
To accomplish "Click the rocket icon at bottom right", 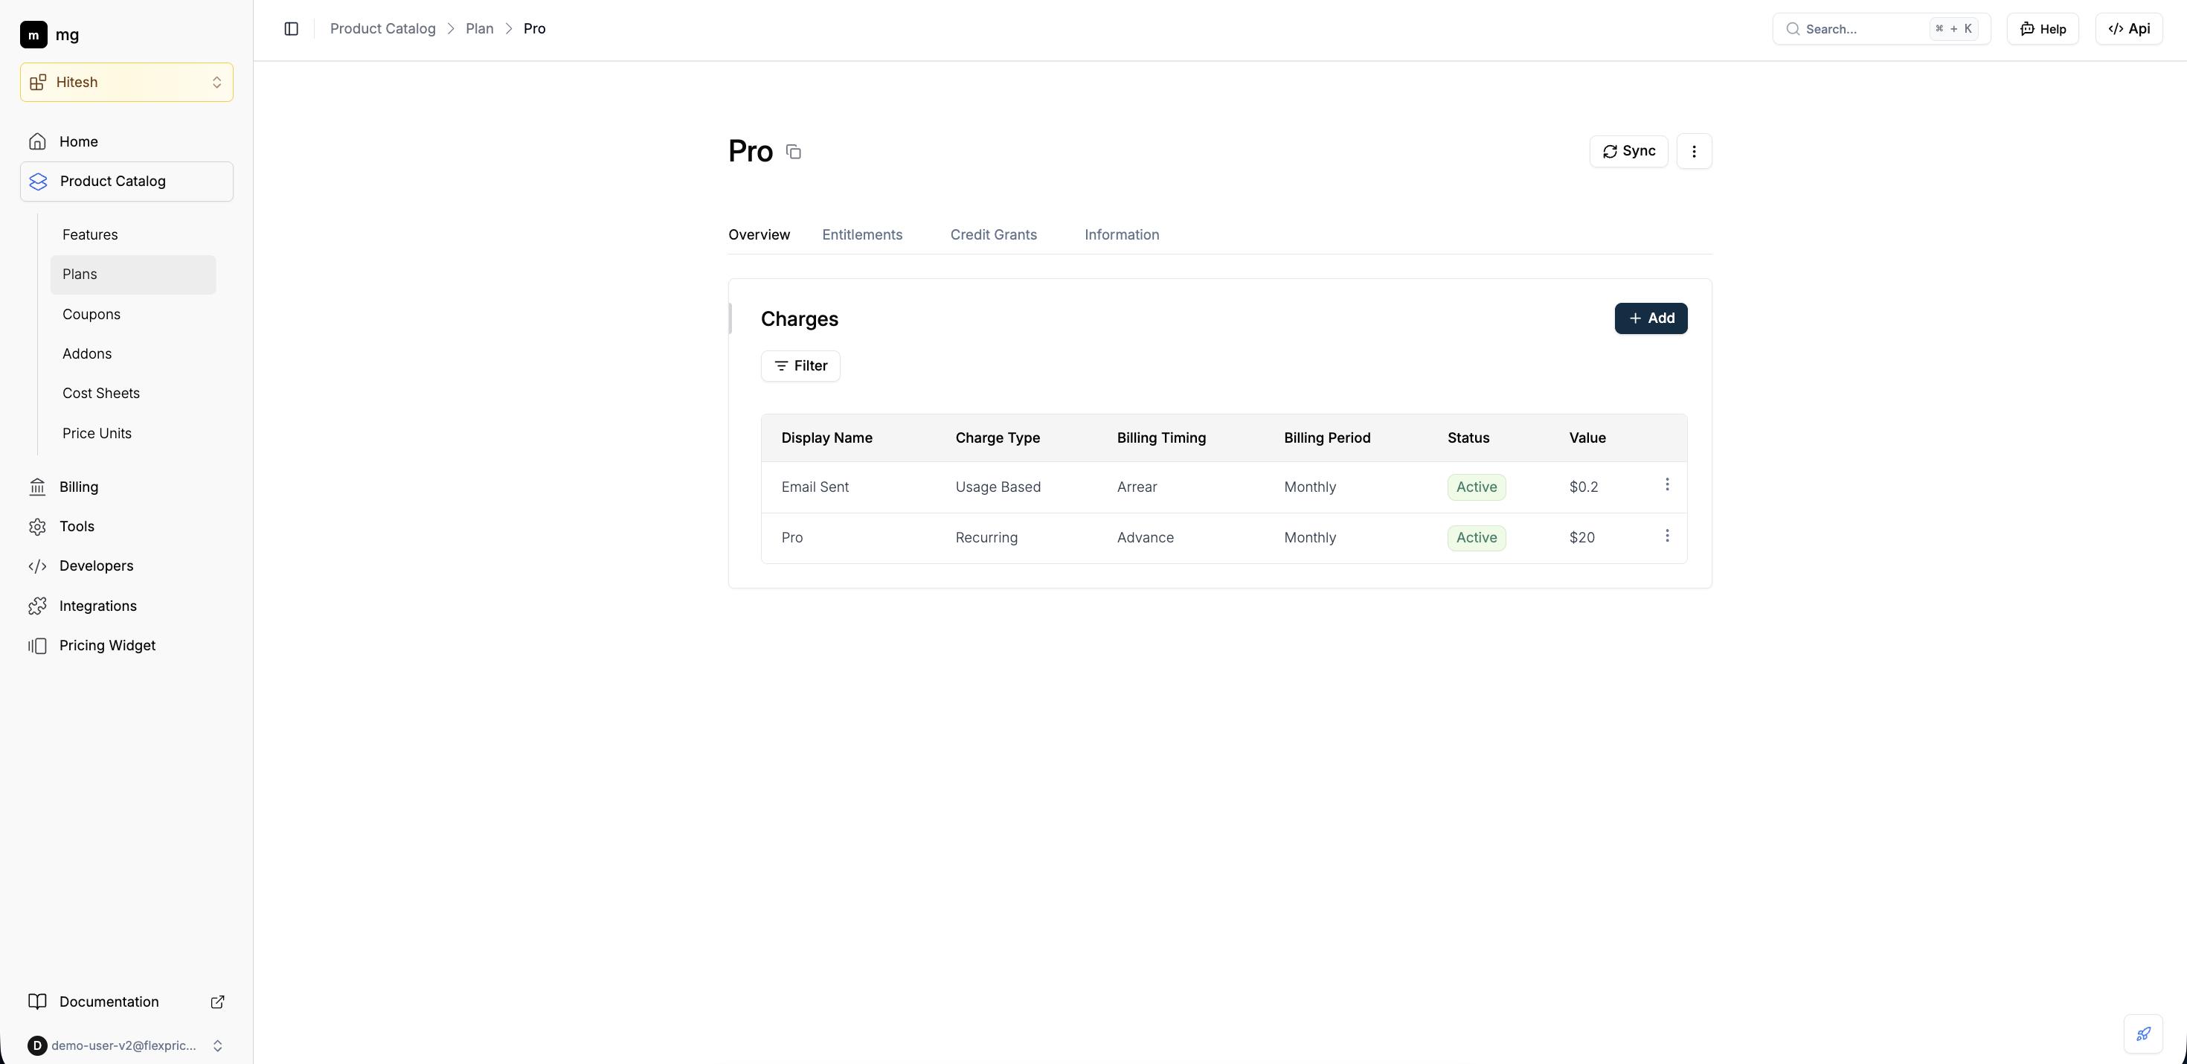I will pyautogui.click(x=2143, y=1033).
